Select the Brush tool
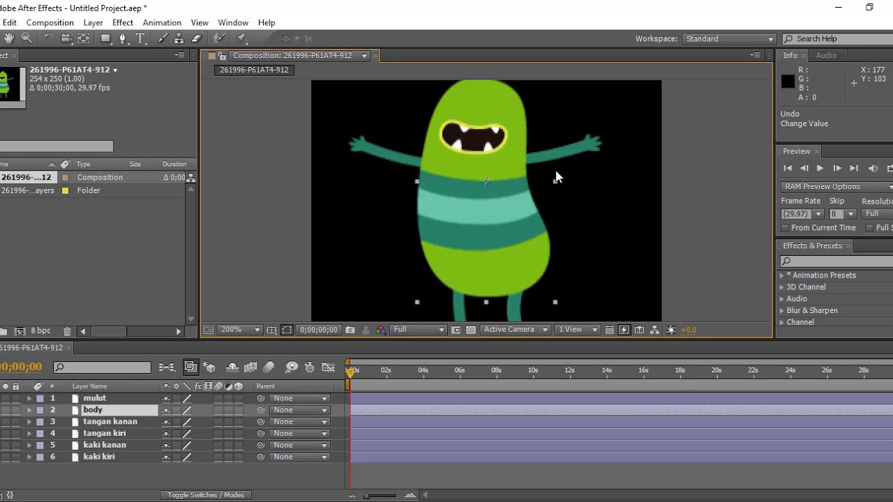 pyautogui.click(x=163, y=38)
